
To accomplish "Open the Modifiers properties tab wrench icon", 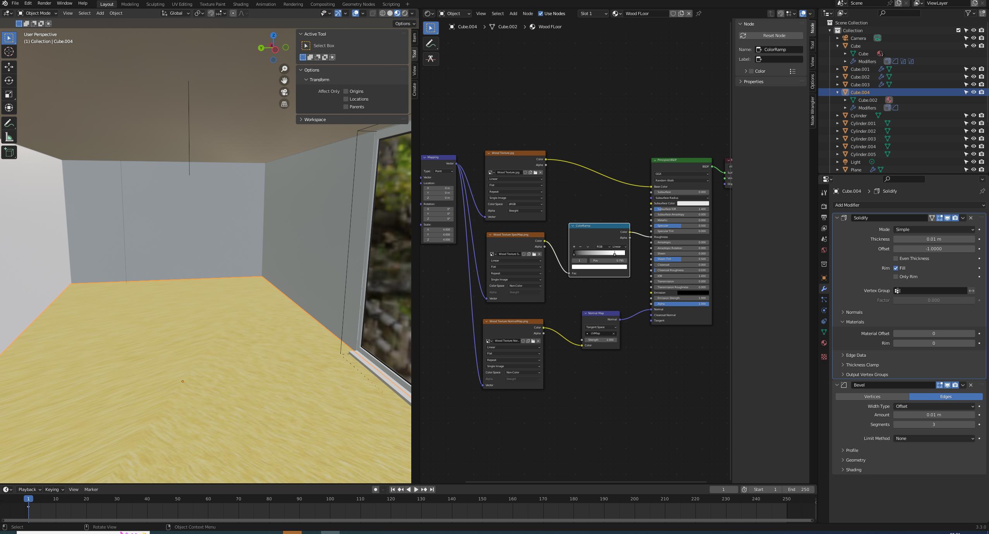I will pyautogui.click(x=824, y=289).
